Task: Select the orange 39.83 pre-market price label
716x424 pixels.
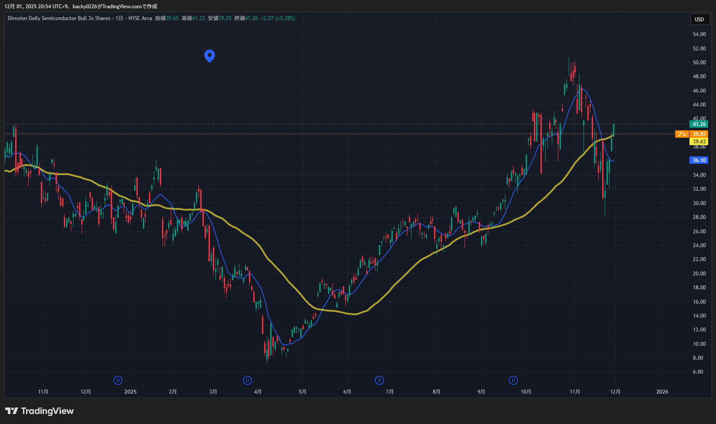Action: pyautogui.click(x=699, y=134)
